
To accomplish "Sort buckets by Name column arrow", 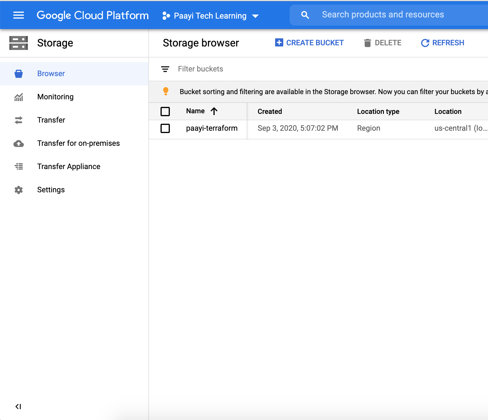I will (214, 111).
